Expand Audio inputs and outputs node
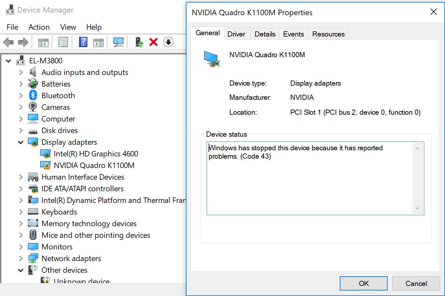 click(x=21, y=72)
